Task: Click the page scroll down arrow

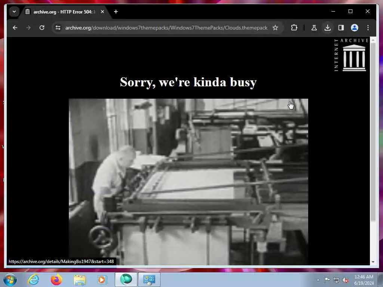Action: point(373,262)
